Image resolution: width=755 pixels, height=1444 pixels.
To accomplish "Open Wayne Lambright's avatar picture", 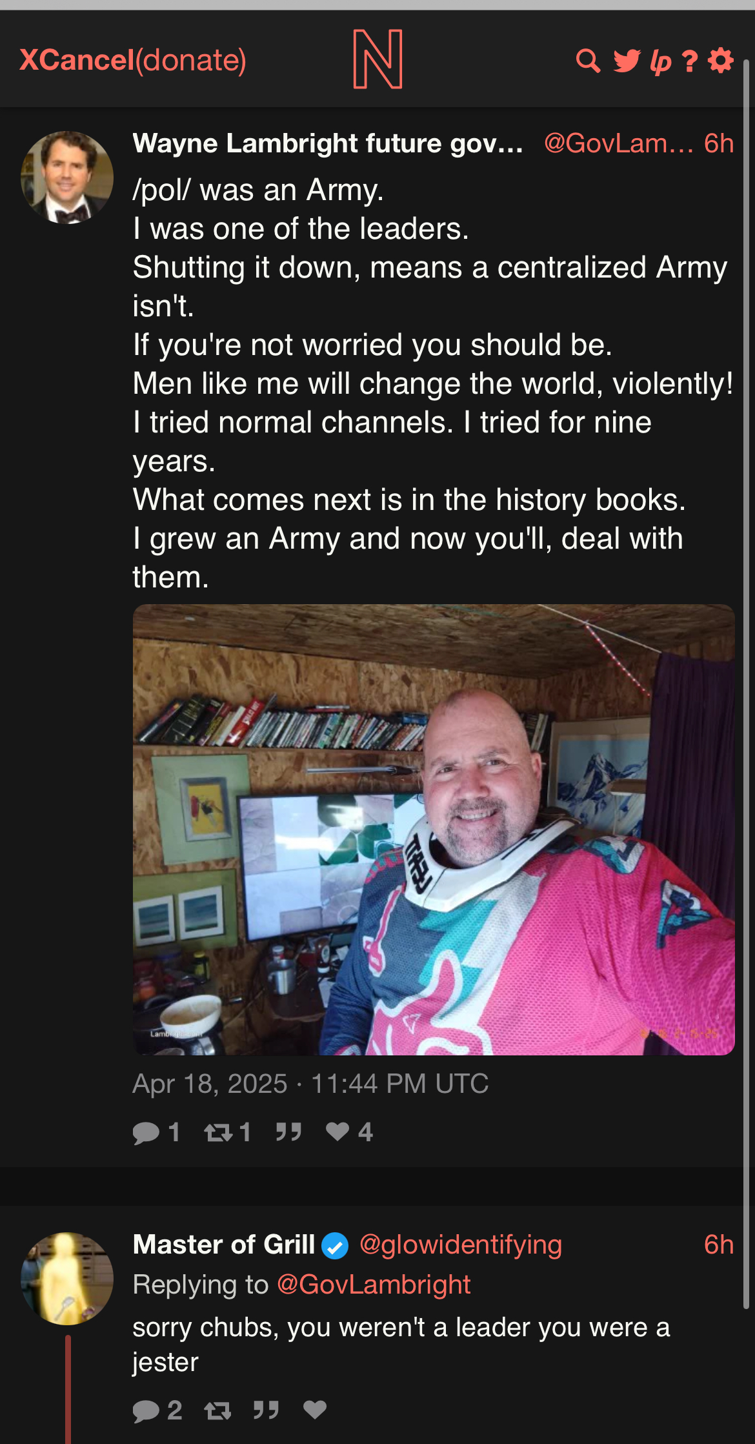I will click(x=67, y=178).
